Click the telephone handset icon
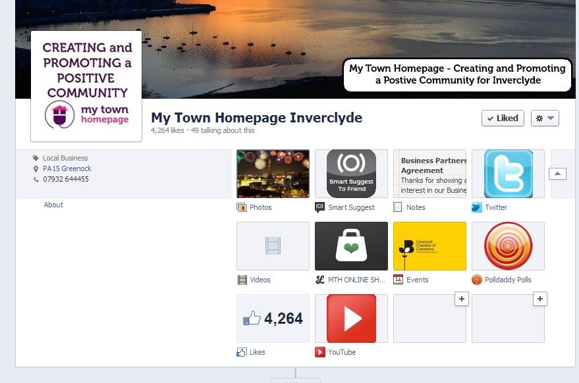This screenshot has height=383, width=579. [x=36, y=179]
